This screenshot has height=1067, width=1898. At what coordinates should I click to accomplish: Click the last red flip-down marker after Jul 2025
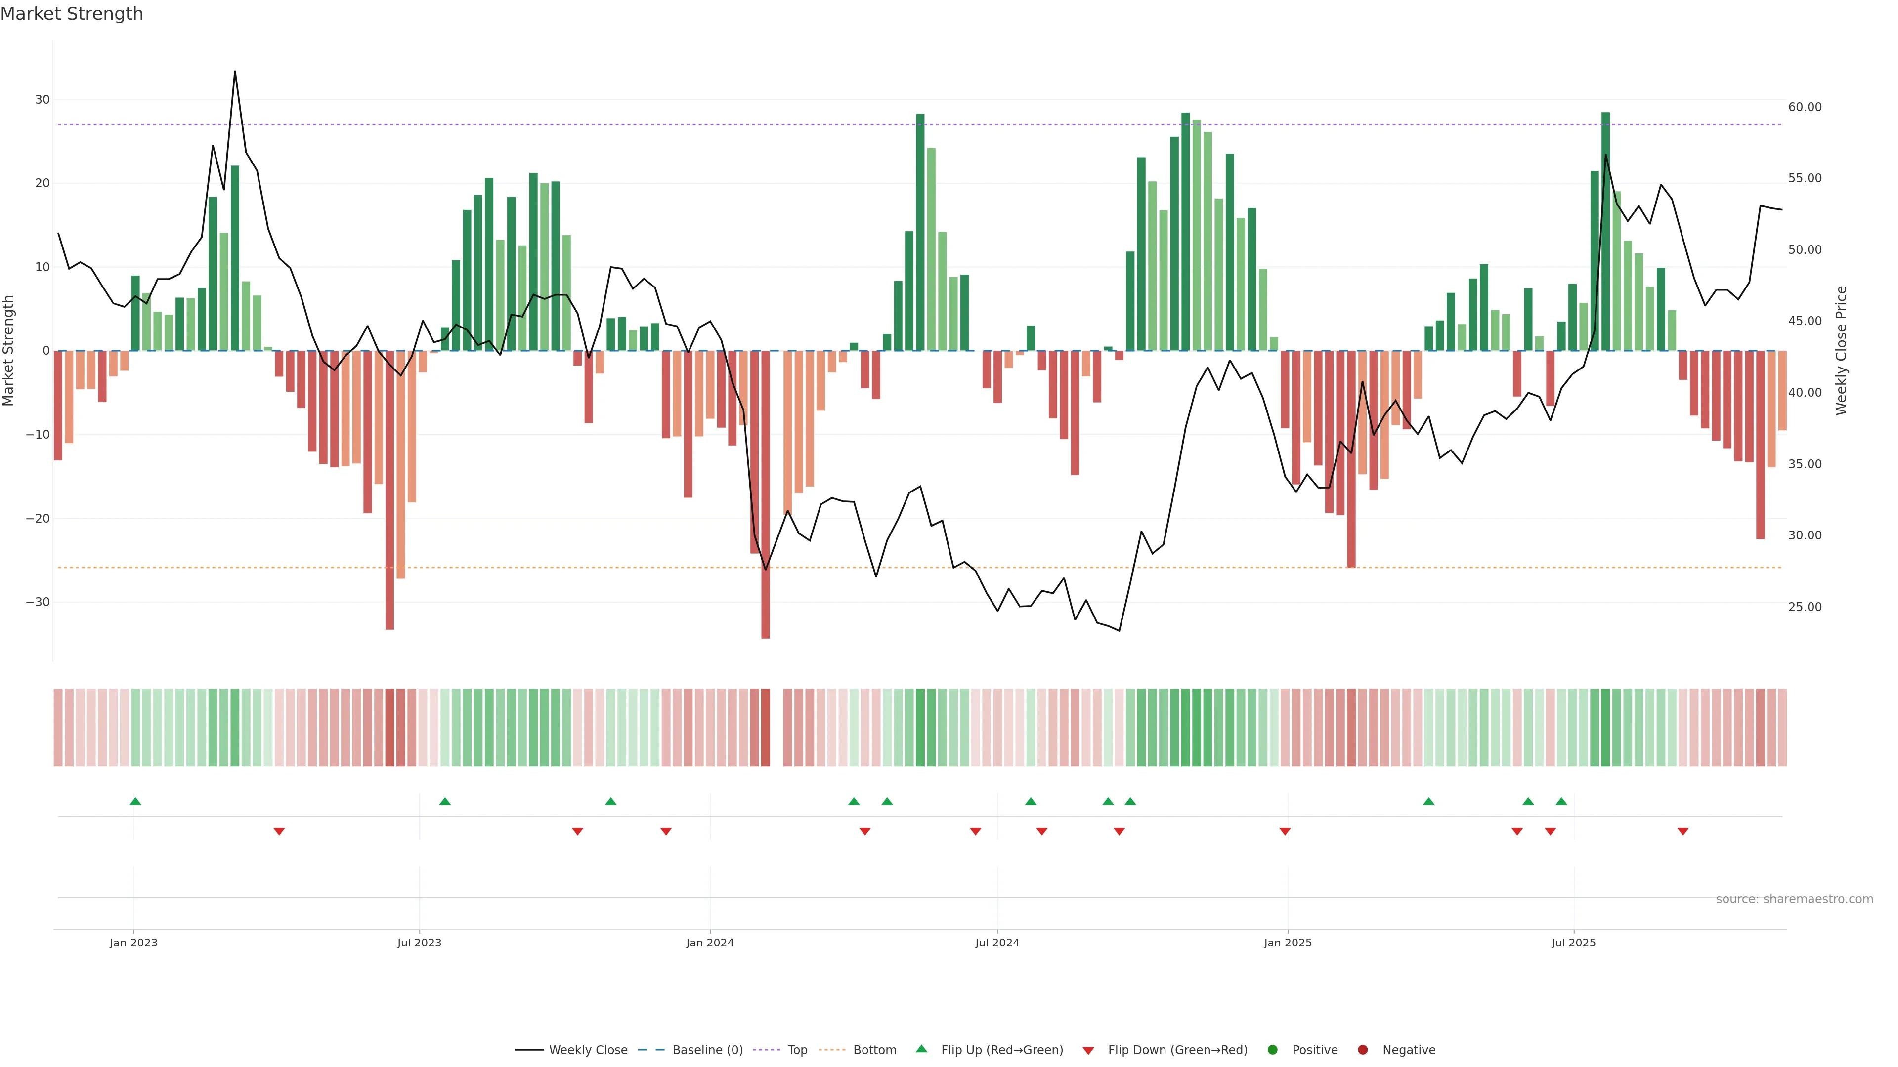[1683, 831]
